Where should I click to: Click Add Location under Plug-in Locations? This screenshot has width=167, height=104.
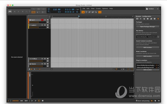pos(148,70)
